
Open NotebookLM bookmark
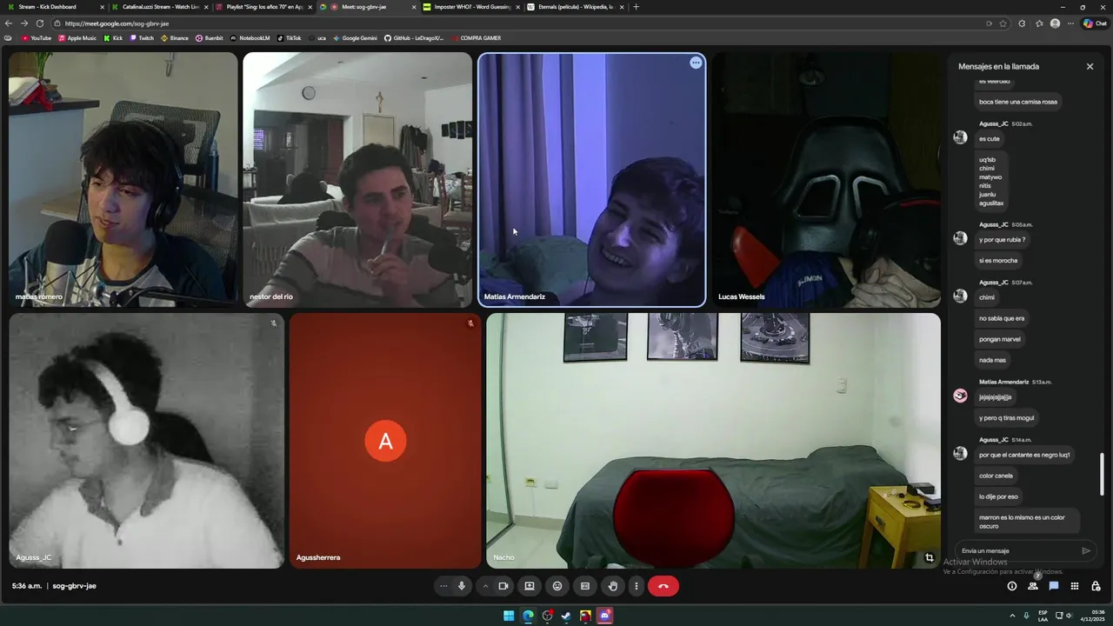click(x=250, y=38)
